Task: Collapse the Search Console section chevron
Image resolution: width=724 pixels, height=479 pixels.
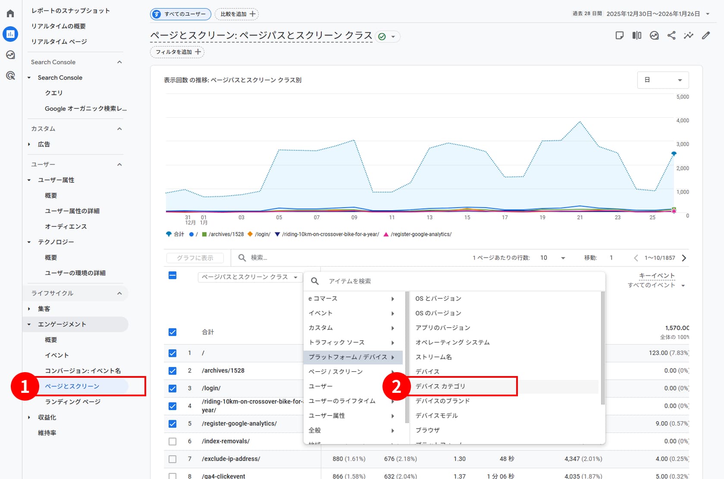Action: [x=119, y=62]
